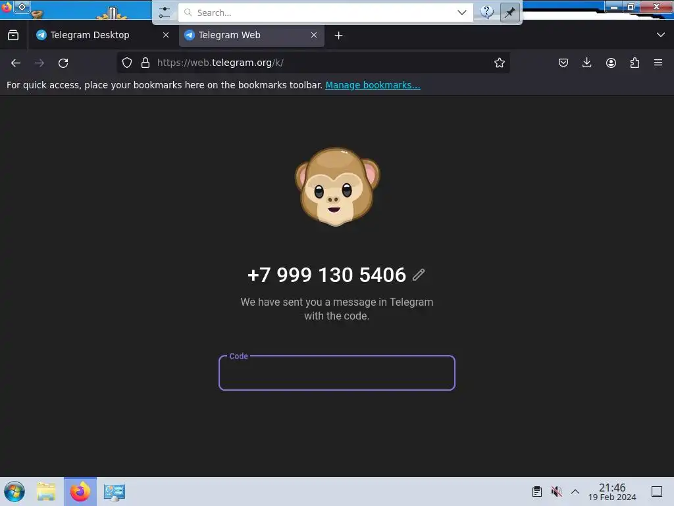This screenshot has height=506, width=674.
Task: Open tracking protection shield info
Action: click(127, 63)
